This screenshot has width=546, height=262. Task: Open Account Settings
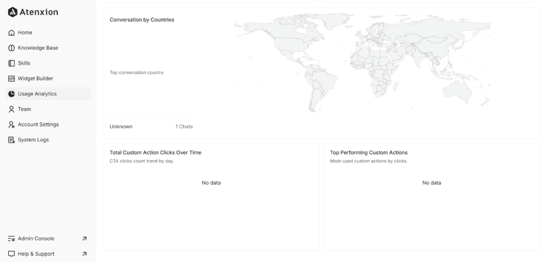point(48,125)
